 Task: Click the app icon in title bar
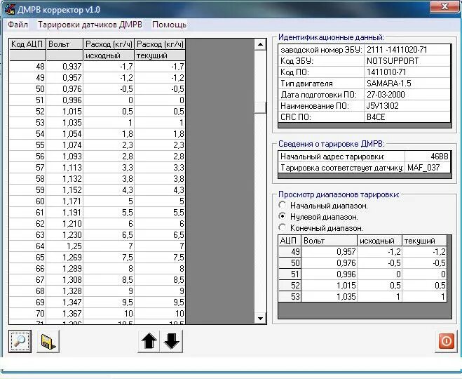[x=10, y=9]
